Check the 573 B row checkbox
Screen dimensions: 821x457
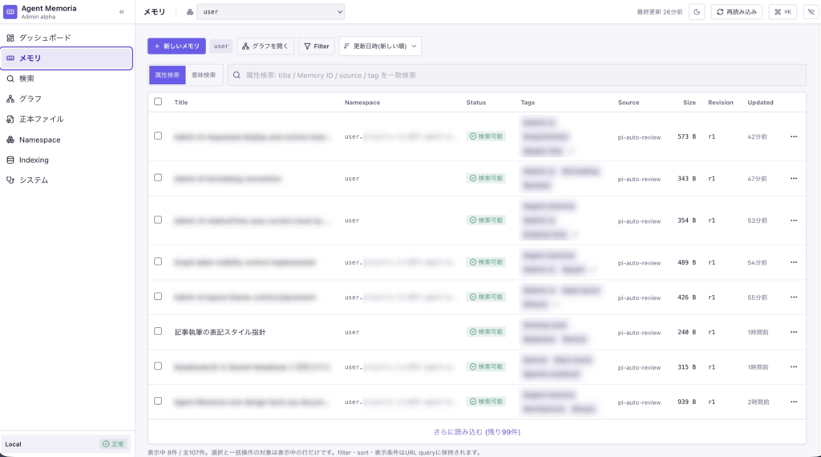158,135
